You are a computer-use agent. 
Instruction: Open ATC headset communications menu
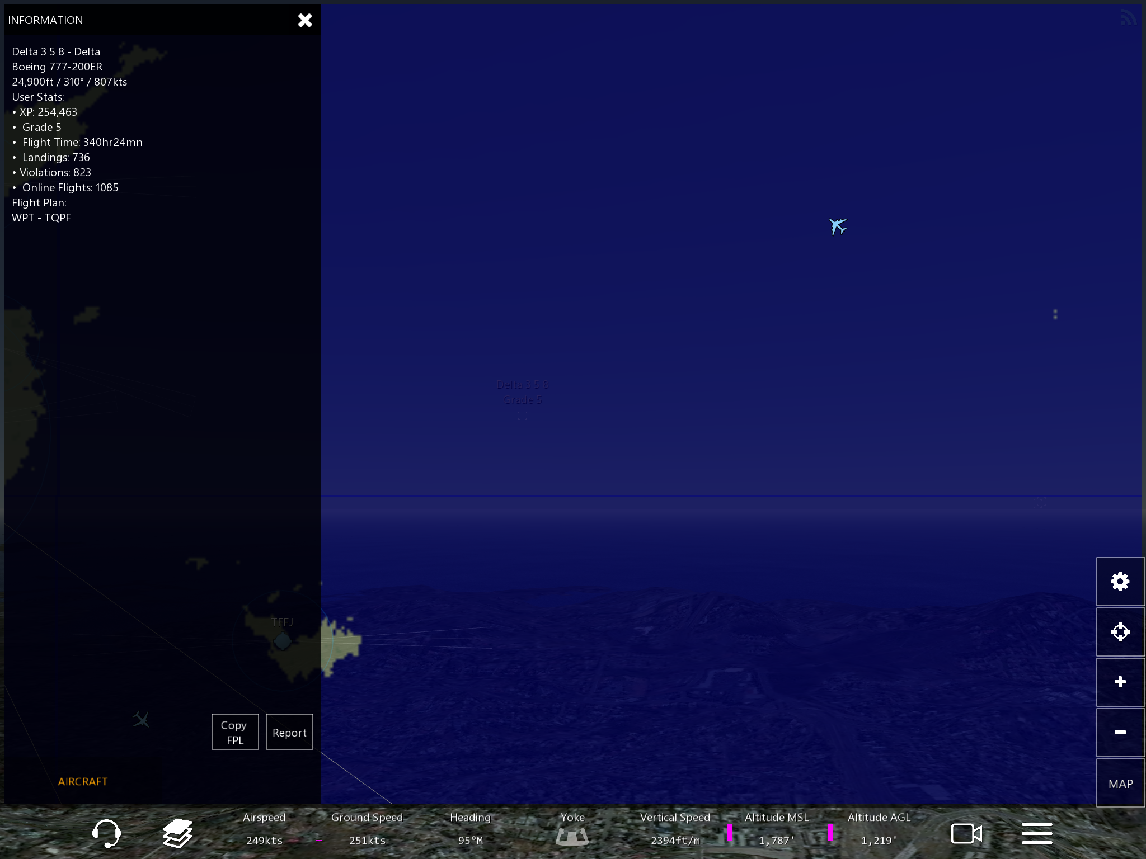coord(106,833)
